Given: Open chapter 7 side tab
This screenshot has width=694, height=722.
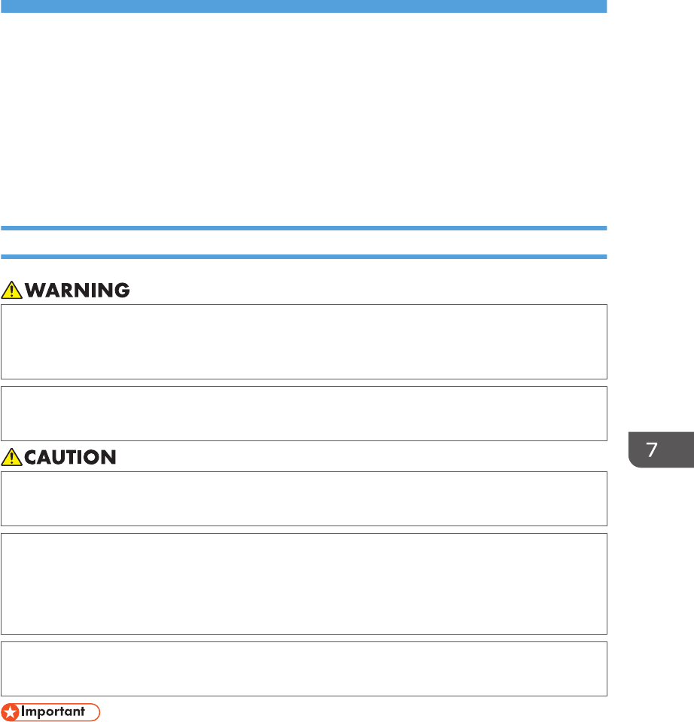Looking at the screenshot, I should tap(661, 450).
